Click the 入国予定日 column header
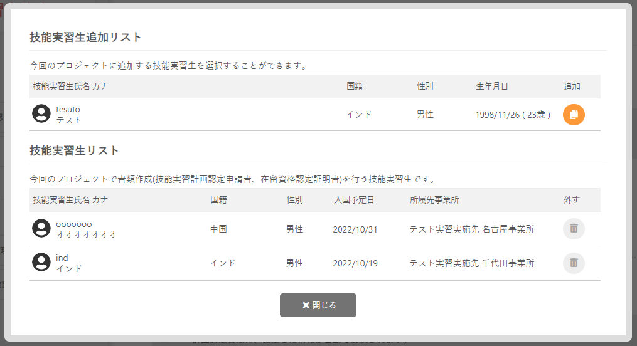Viewport: 637px width, 346px height. [x=354, y=200]
